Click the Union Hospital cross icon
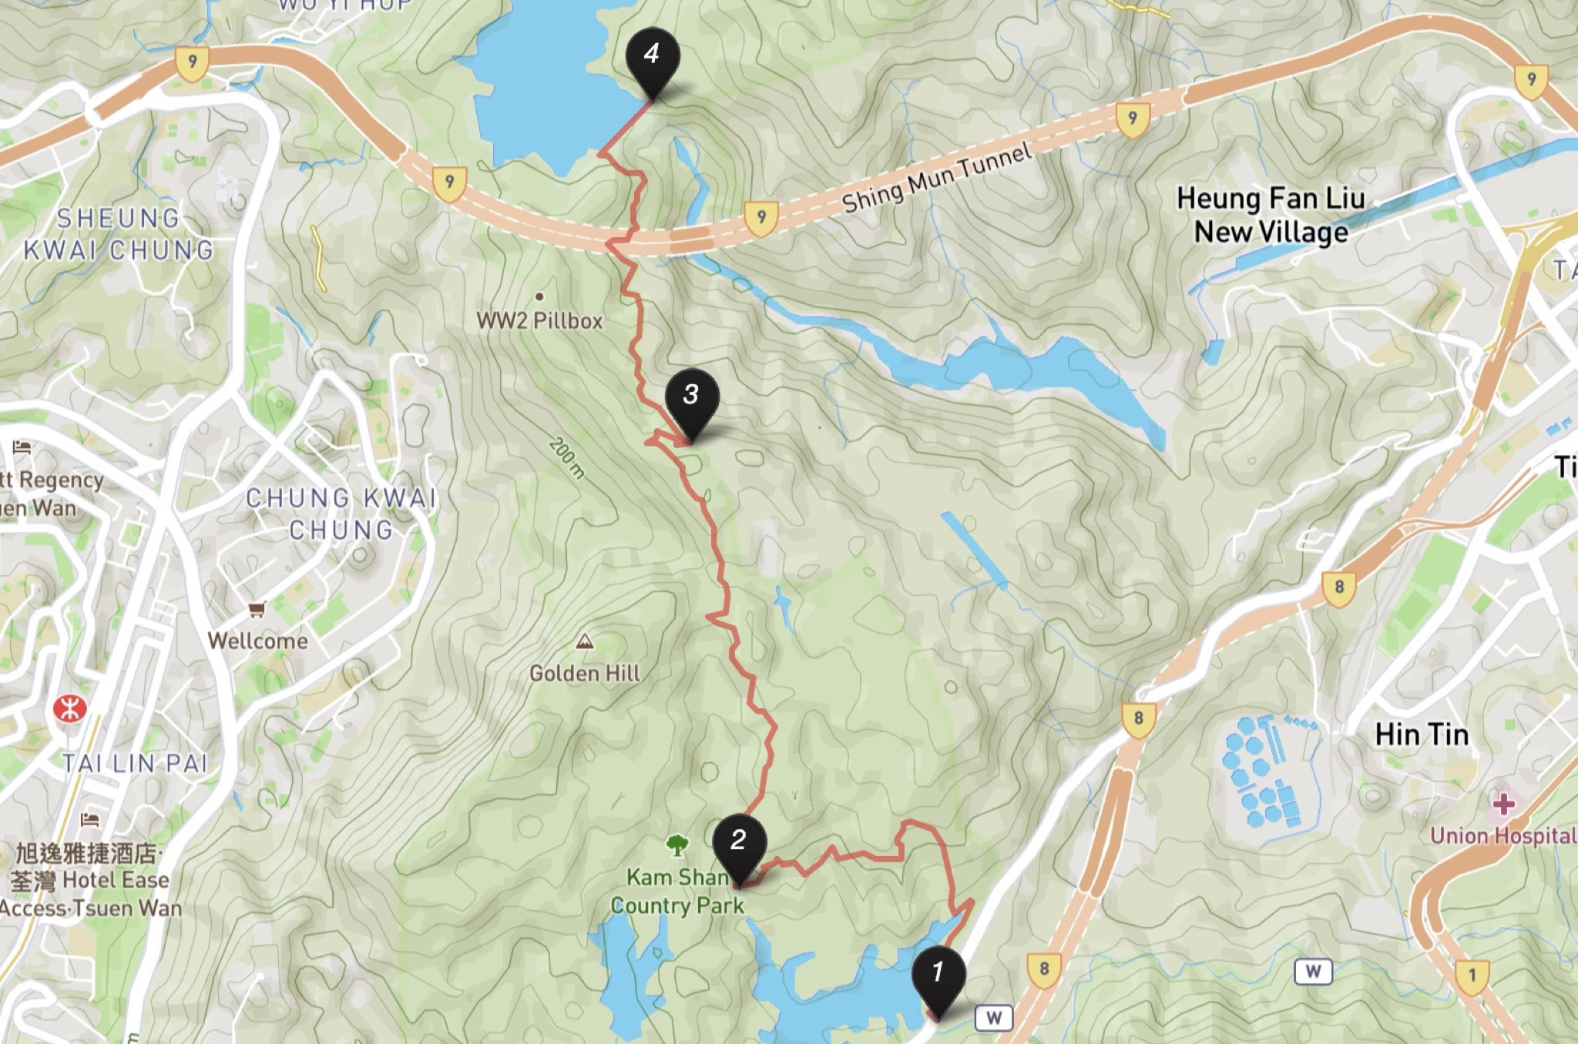 1502,805
